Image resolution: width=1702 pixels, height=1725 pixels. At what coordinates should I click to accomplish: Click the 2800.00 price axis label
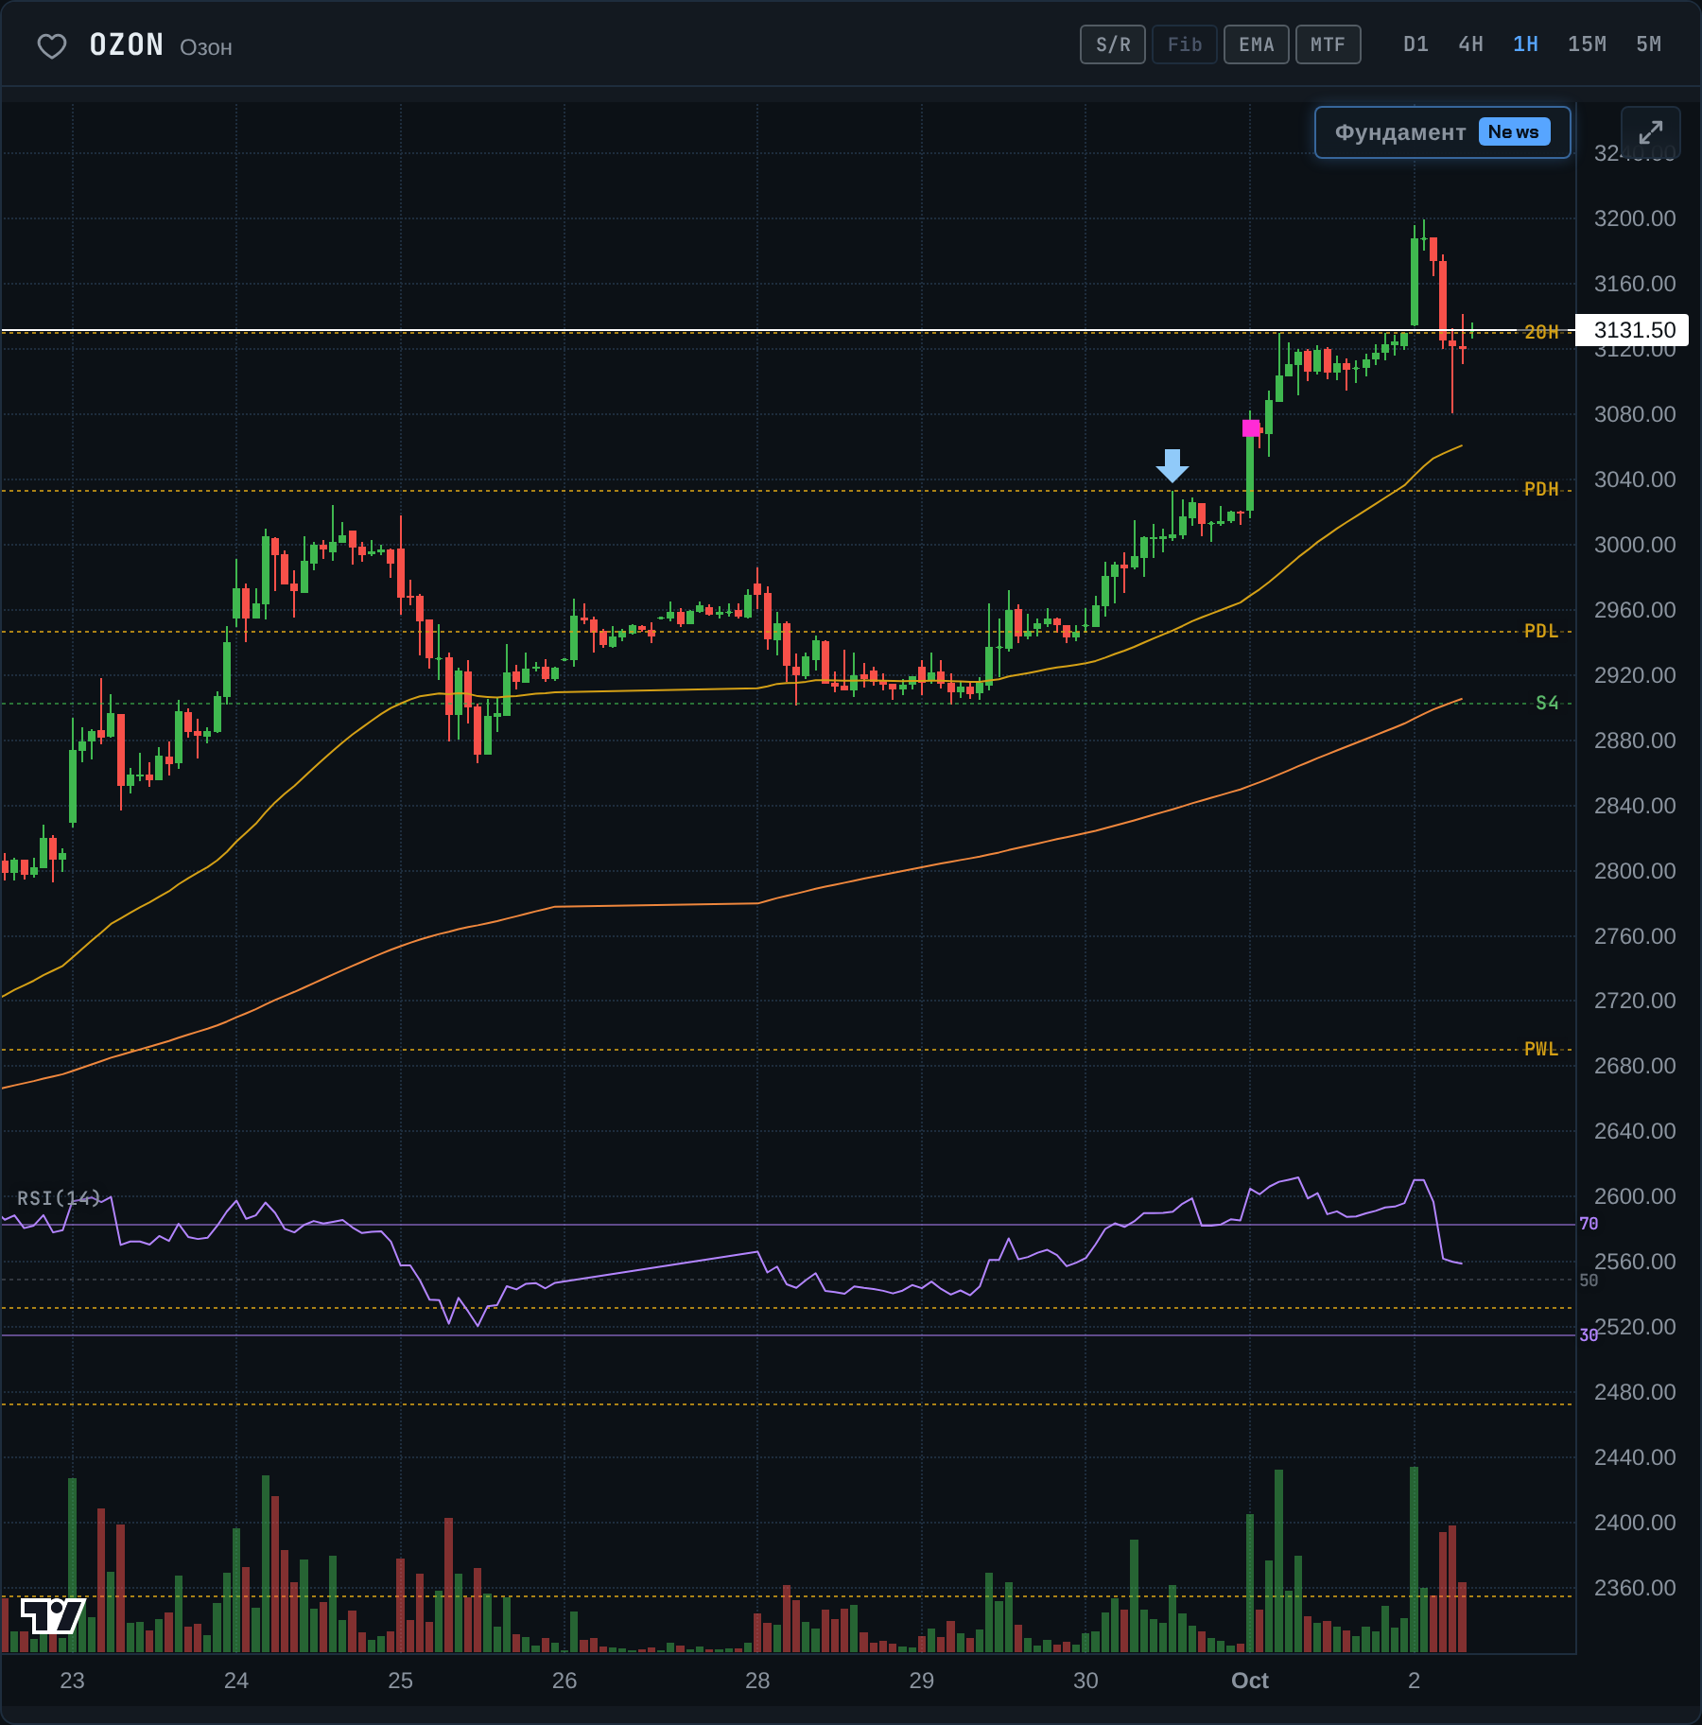pos(1635,871)
